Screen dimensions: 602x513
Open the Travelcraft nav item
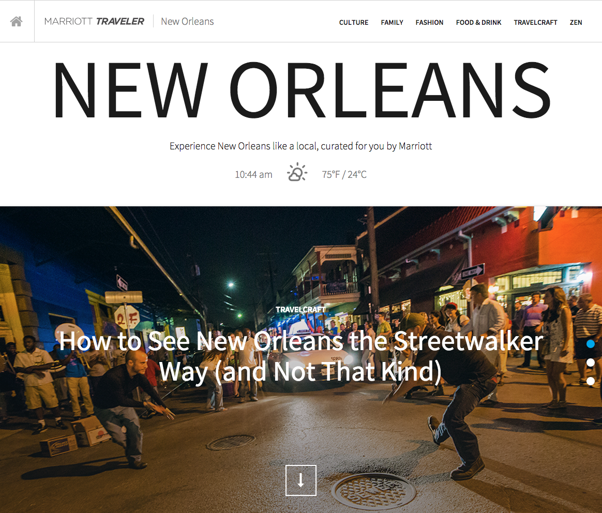click(535, 22)
